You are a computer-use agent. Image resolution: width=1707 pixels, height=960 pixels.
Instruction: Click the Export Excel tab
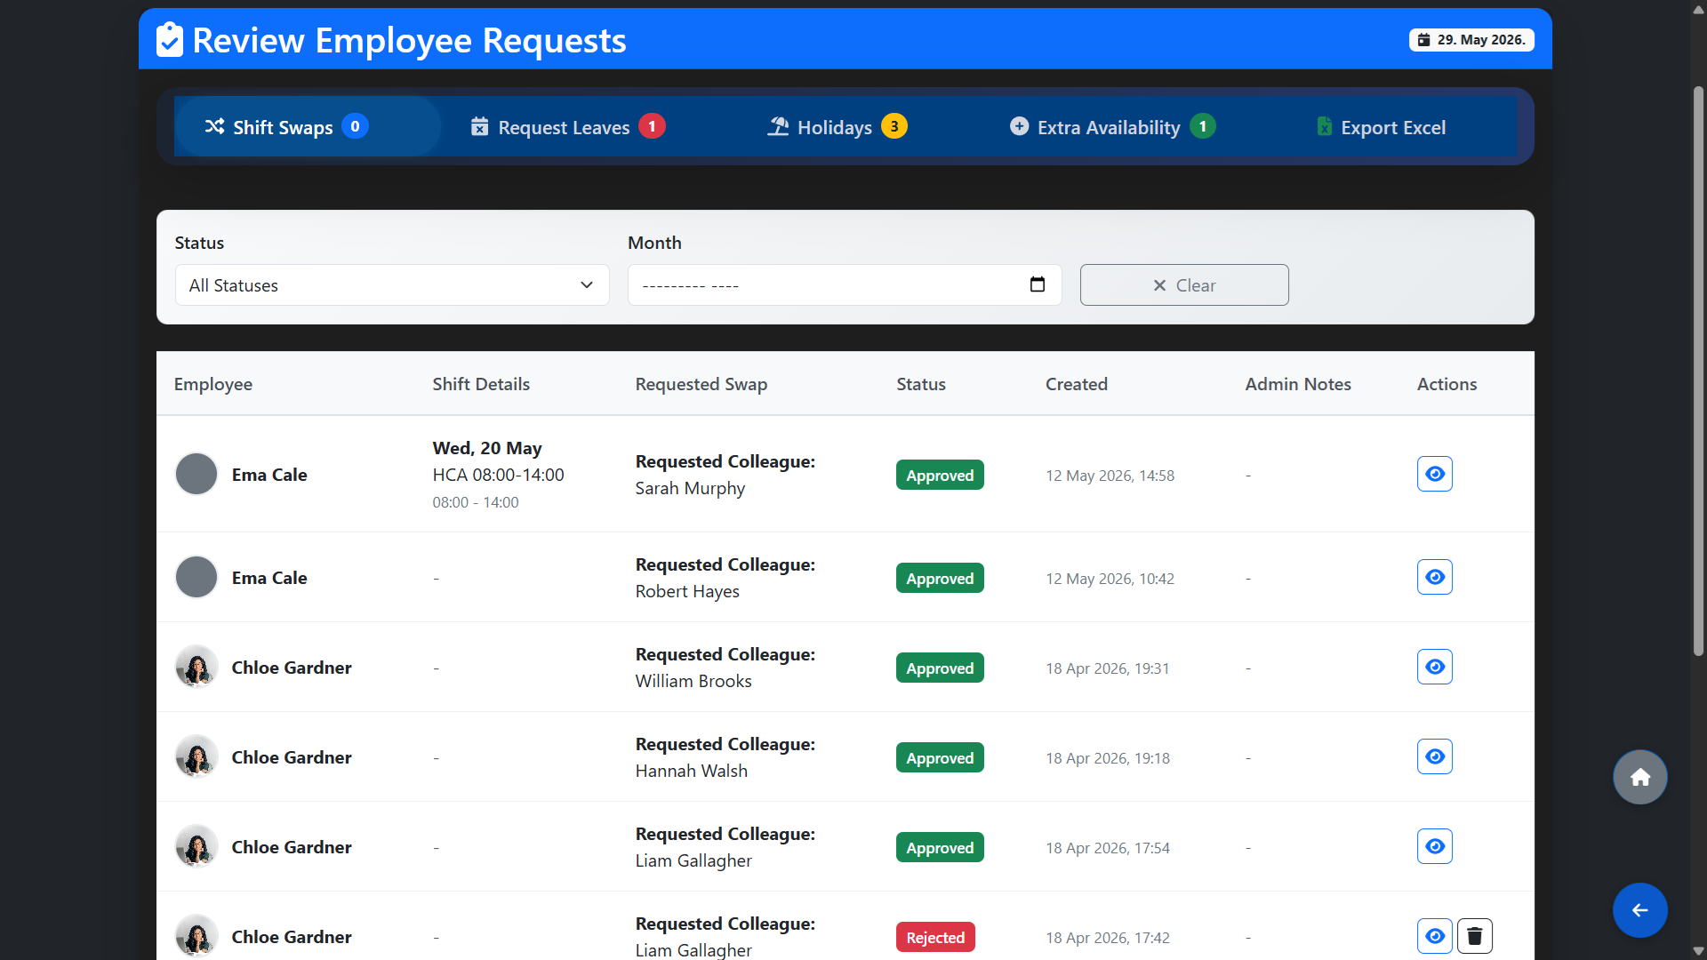[1381, 126]
